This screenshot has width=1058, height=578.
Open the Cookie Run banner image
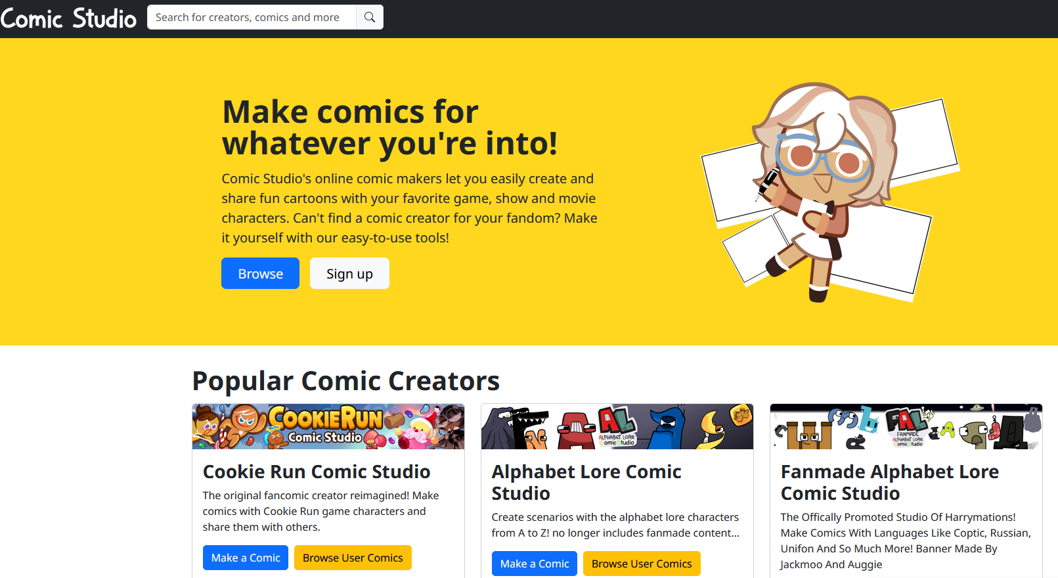[328, 427]
